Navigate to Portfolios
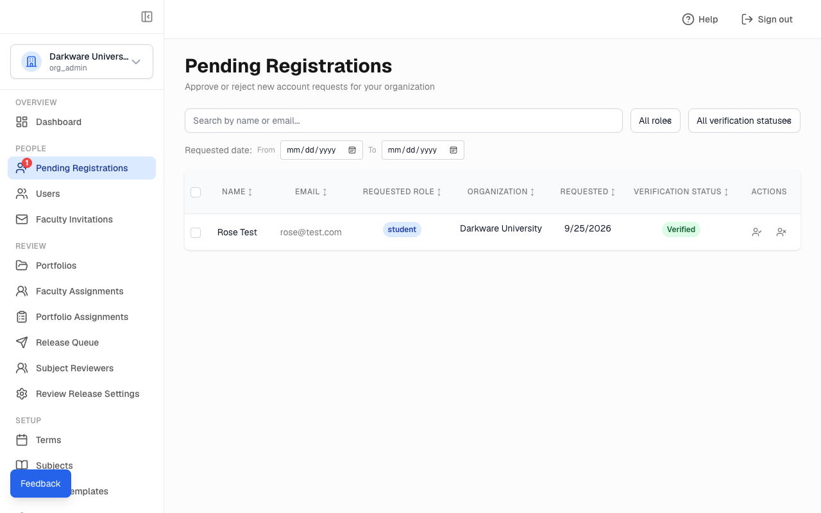 pos(81,265)
